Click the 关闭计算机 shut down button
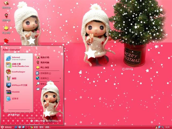Image resolution: width=172 pixels, height=129 pixels. (51, 121)
